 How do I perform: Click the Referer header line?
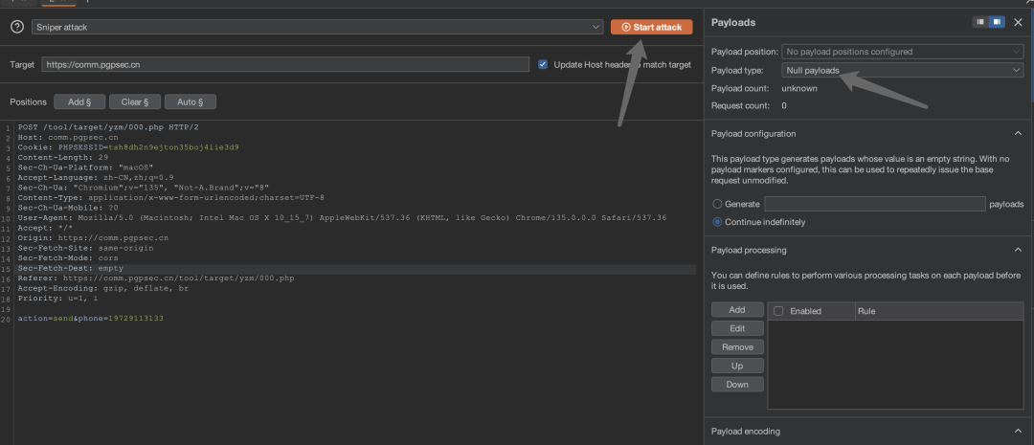(x=156, y=278)
